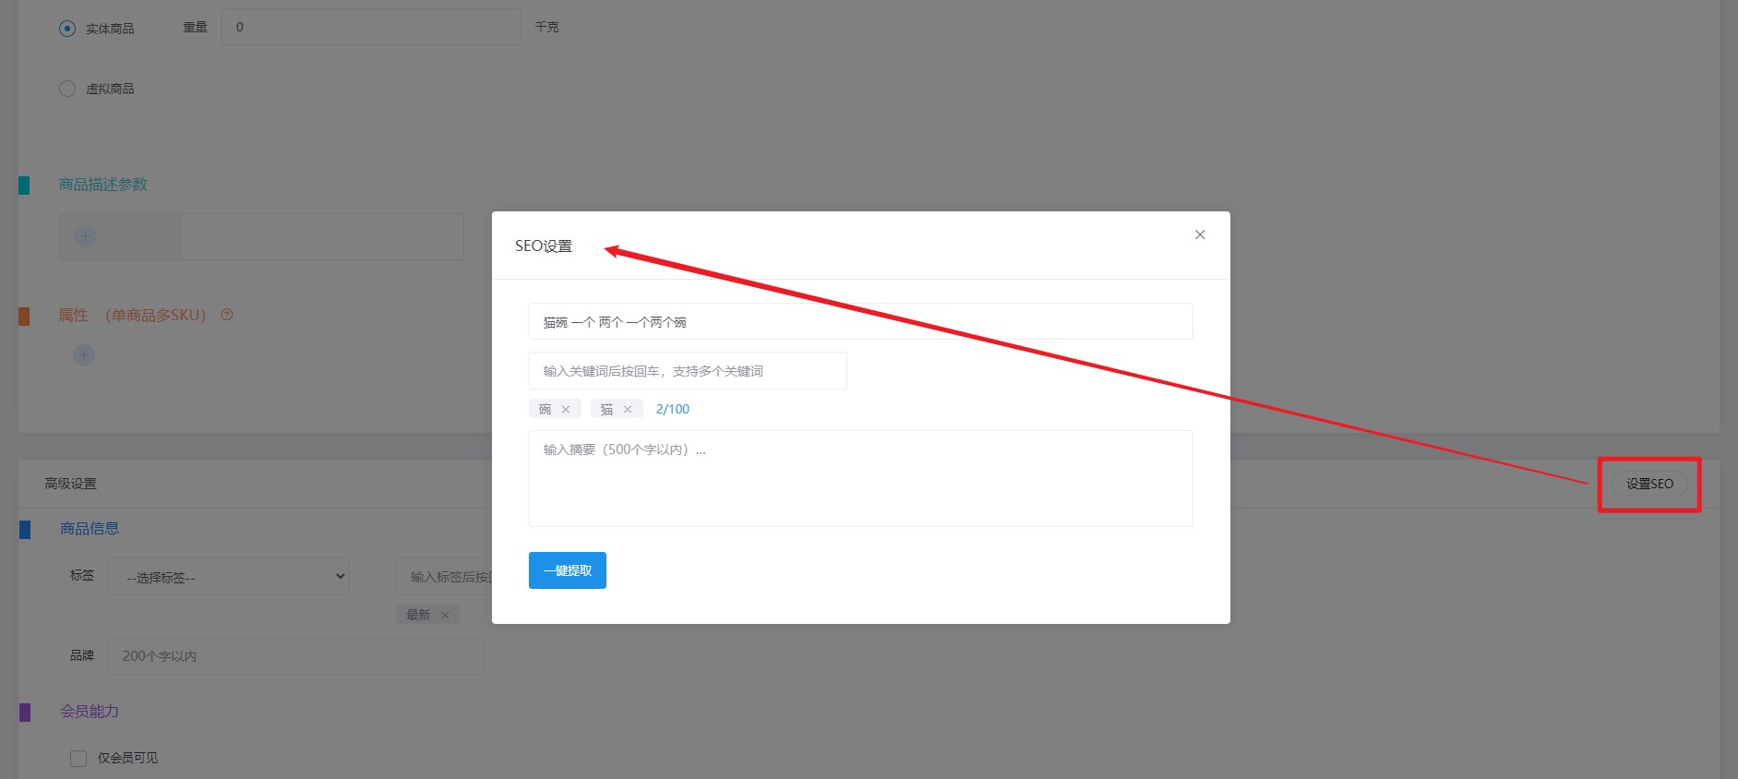Open help icon next to 单商品多SKU

click(227, 315)
